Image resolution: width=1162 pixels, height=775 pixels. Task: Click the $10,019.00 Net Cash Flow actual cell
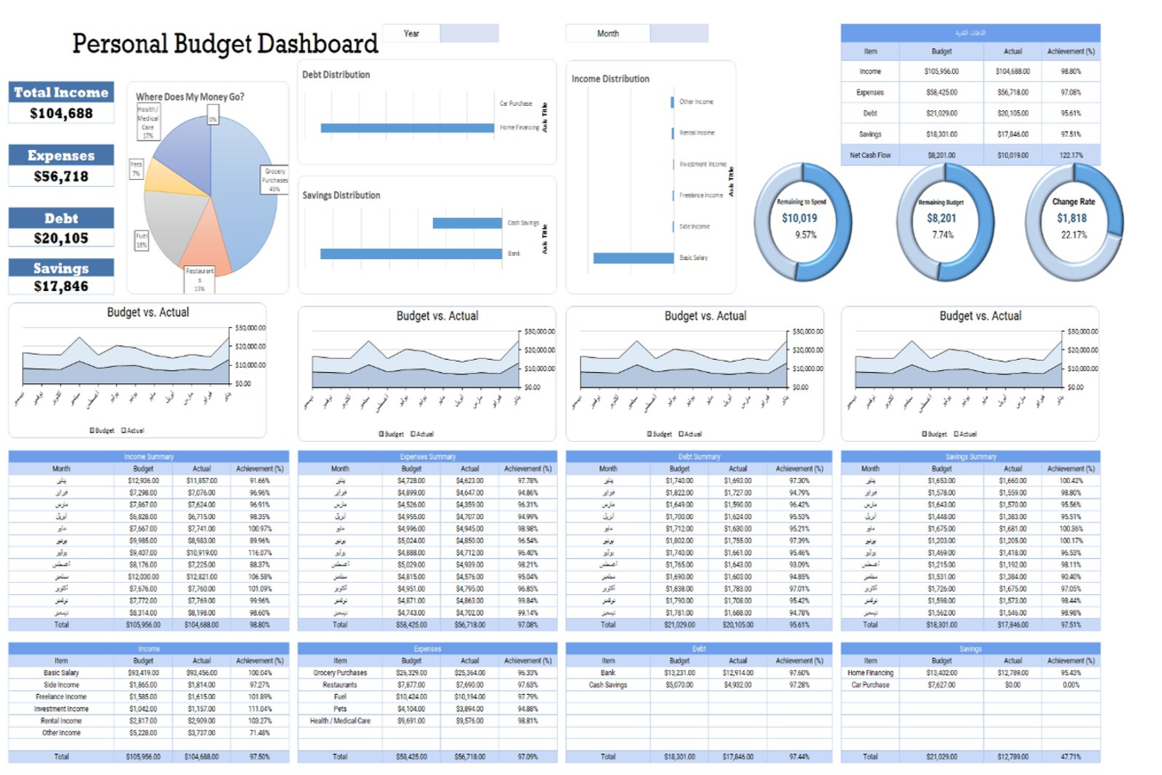click(1013, 156)
